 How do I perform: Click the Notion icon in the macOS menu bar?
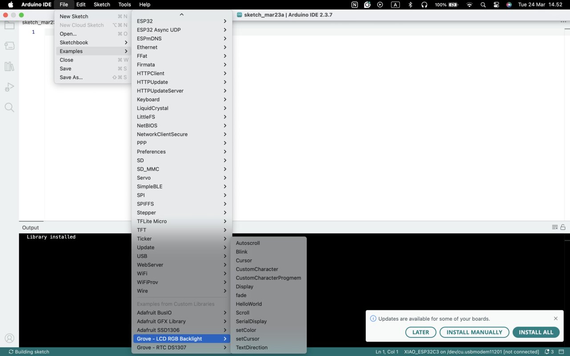(354, 4)
